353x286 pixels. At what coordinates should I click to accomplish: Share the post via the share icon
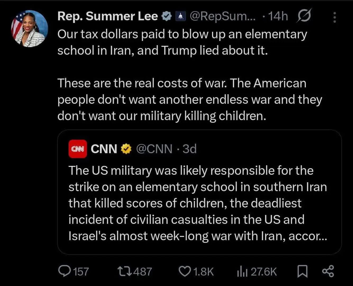pos(328,271)
